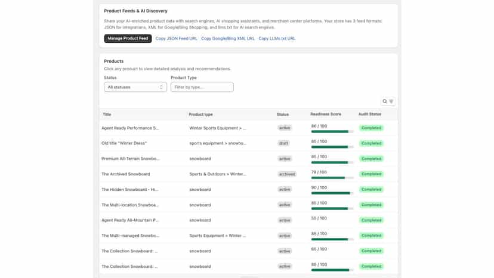Click Sports Equipment > Winter type cell

point(217,236)
